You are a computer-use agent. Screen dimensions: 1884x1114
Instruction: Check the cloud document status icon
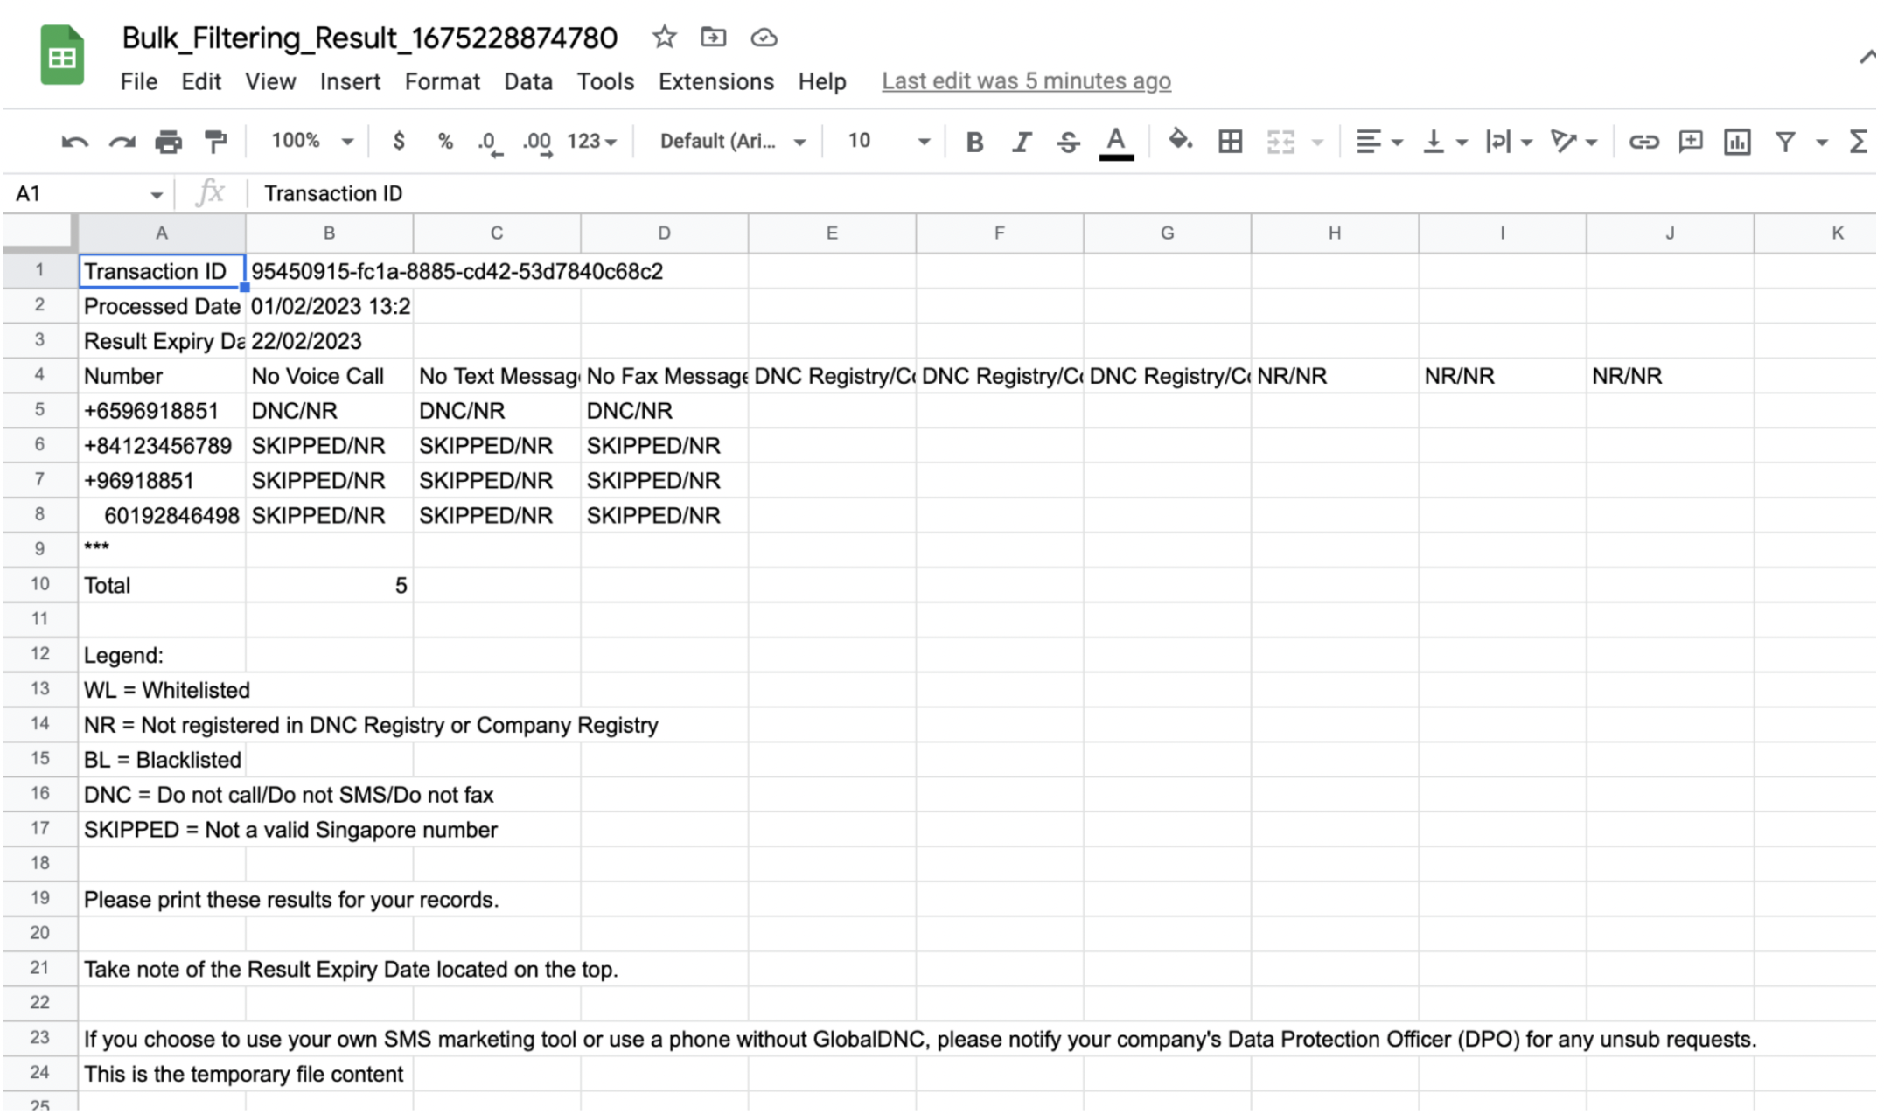pos(764,38)
